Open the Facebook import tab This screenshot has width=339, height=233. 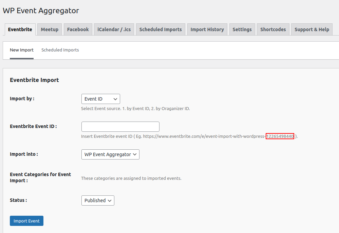tap(78, 29)
